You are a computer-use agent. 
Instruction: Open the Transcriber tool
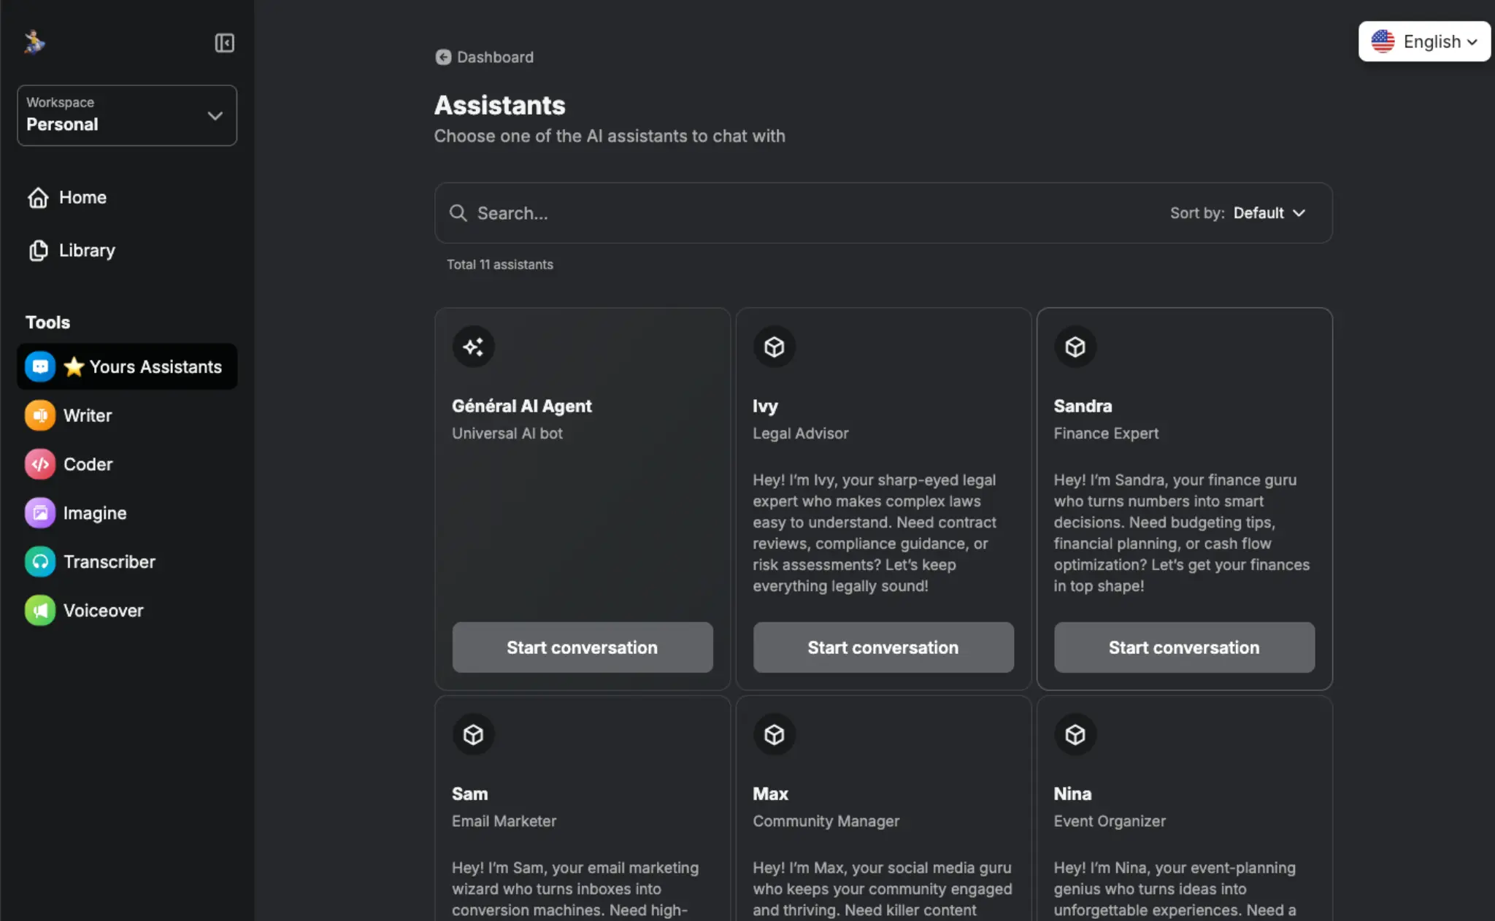109,561
